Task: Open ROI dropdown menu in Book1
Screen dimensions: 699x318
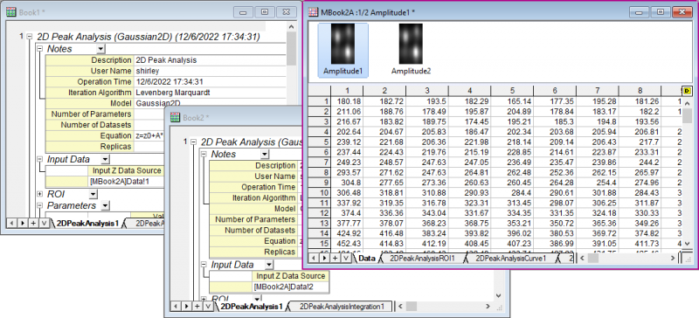Action: pyautogui.click(x=93, y=195)
